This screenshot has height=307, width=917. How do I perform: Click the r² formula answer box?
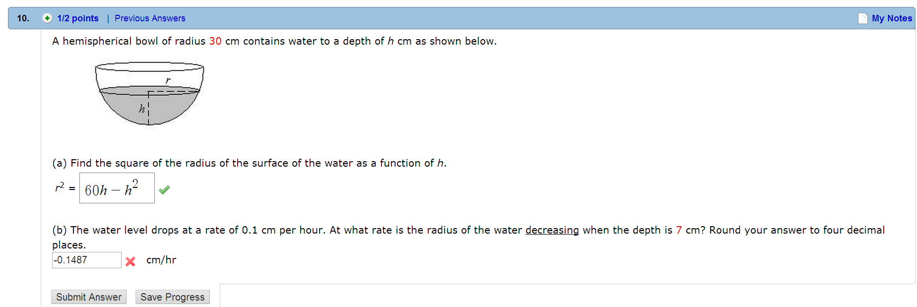point(117,188)
